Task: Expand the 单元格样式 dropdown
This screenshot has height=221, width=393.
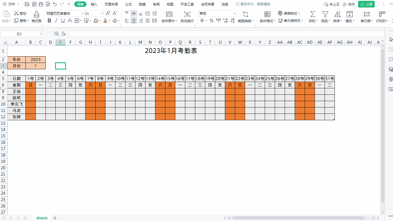Action: [x=302, y=21]
